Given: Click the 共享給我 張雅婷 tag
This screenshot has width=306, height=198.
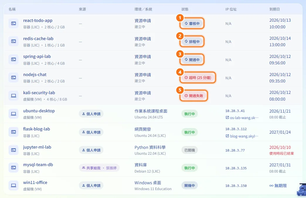Looking at the screenshot, I should click(99, 168).
